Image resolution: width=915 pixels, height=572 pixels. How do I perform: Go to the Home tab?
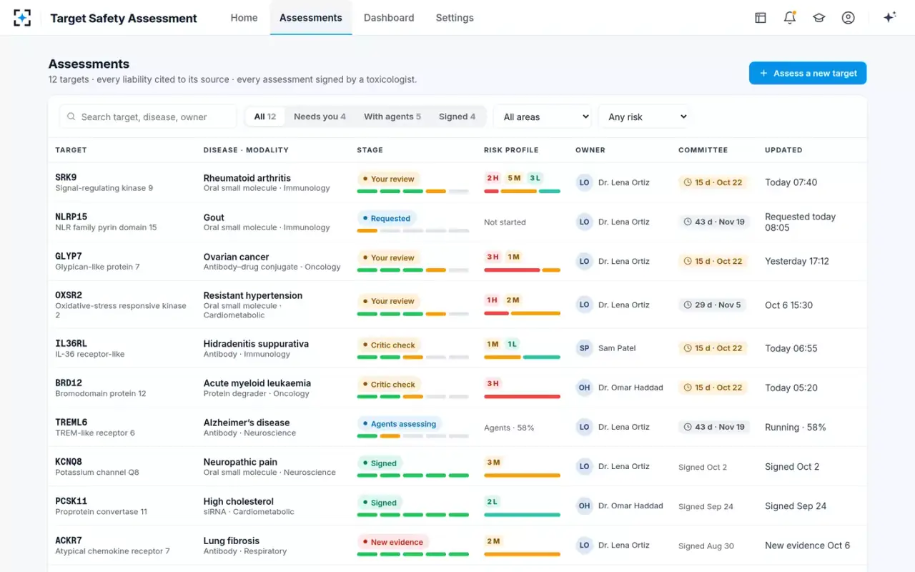pos(244,18)
